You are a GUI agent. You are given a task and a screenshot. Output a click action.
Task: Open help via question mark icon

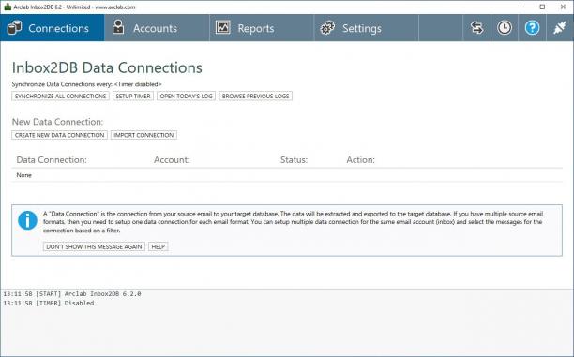pyautogui.click(x=532, y=28)
